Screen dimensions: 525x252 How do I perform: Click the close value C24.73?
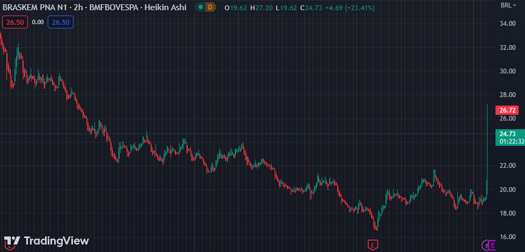[x=312, y=8]
